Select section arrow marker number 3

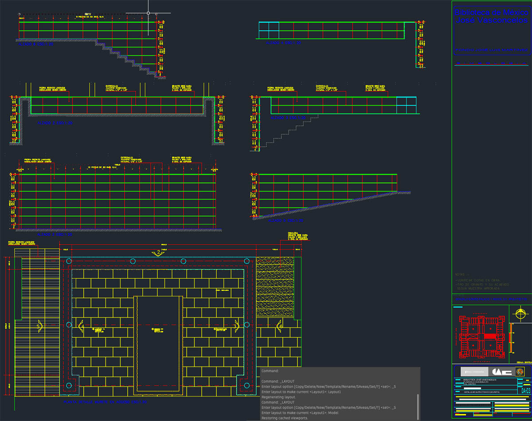tap(235, 327)
